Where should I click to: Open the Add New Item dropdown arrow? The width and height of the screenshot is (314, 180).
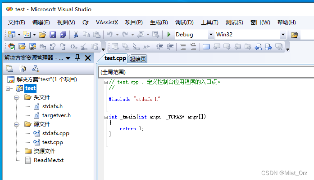pos(34,35)
